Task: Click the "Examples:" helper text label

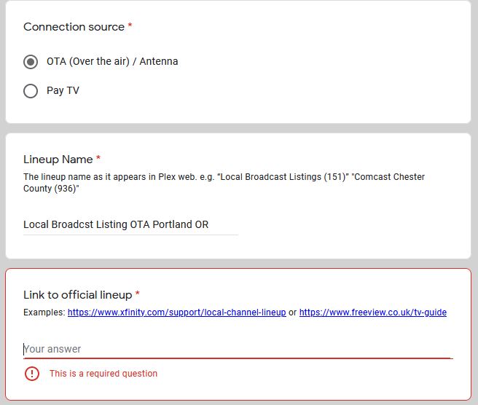Action: pos(44,312)
